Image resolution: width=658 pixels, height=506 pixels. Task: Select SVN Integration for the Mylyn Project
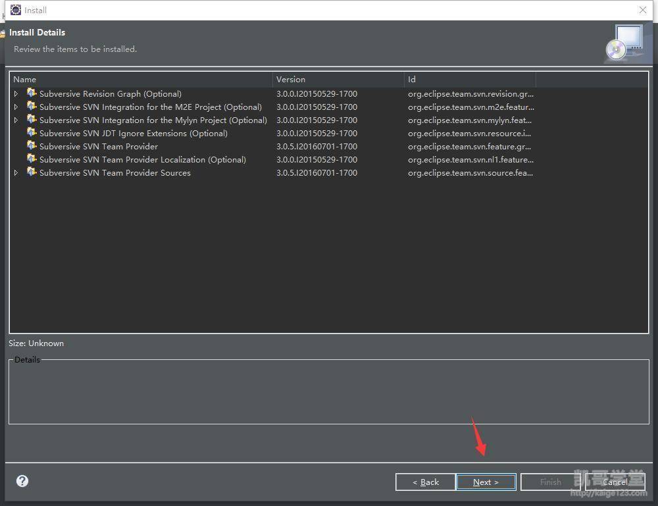[x=153, y=120]
